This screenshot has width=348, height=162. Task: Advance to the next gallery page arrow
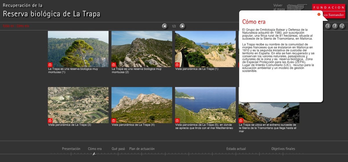(x=182, y=26)
